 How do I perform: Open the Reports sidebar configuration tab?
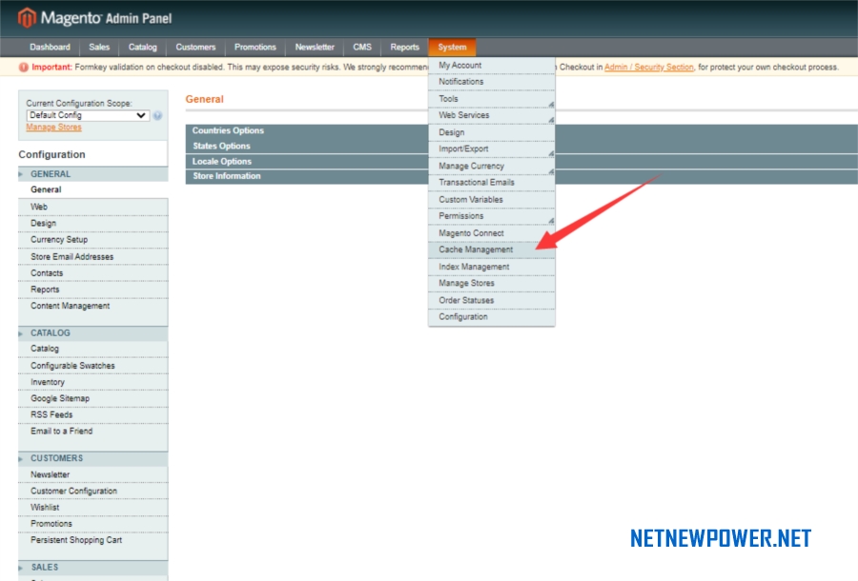tap(93, 290)
